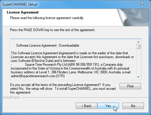Screen dimensions: 151x115
Task: Click the InstallShield label
Action: coord(11,97)
